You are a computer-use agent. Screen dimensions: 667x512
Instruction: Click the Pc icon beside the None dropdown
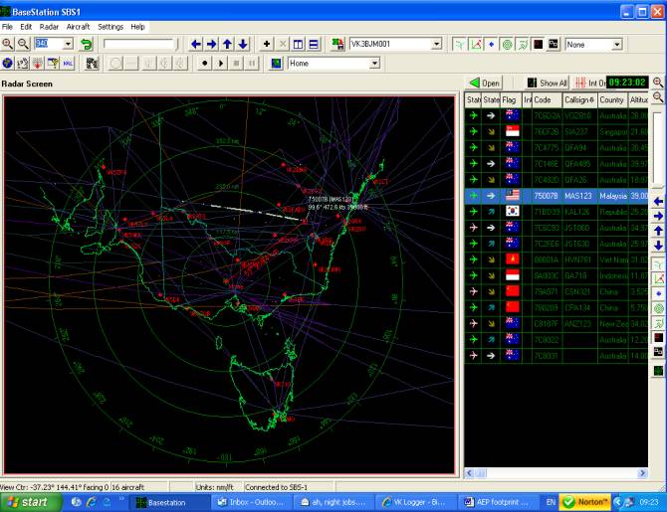point(553,44)
